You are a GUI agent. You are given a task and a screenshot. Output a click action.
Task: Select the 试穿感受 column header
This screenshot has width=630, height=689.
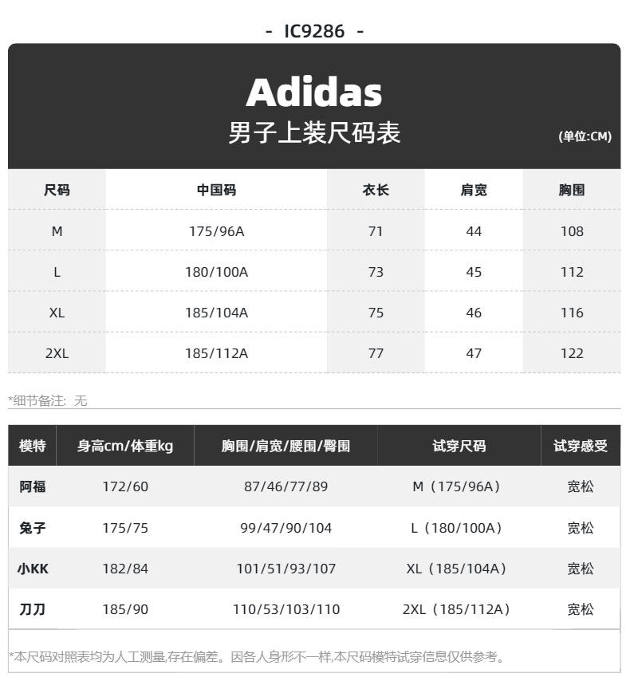pos(581,446)
